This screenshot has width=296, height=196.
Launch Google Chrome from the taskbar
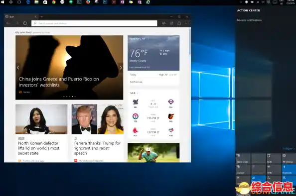point(54,2)
